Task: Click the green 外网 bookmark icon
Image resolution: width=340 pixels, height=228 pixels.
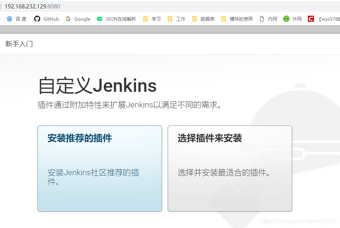Action: click(286, 19)
